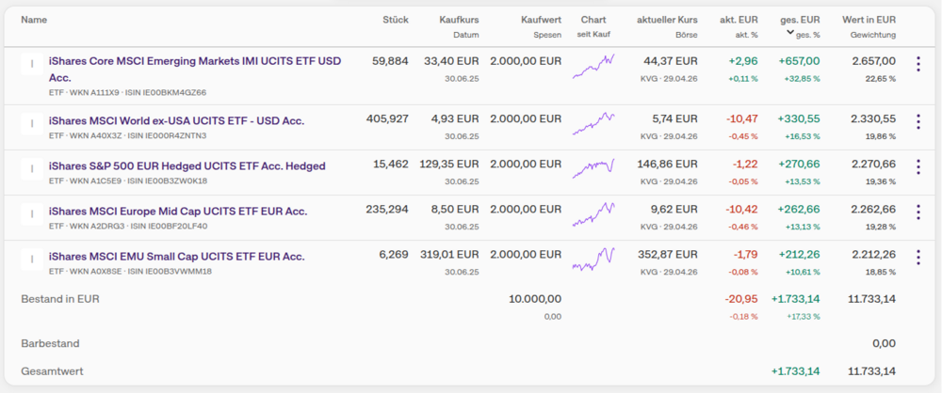Sort by akt. % sub-header
The image size is (942, 393).
[x=747, y=35]
